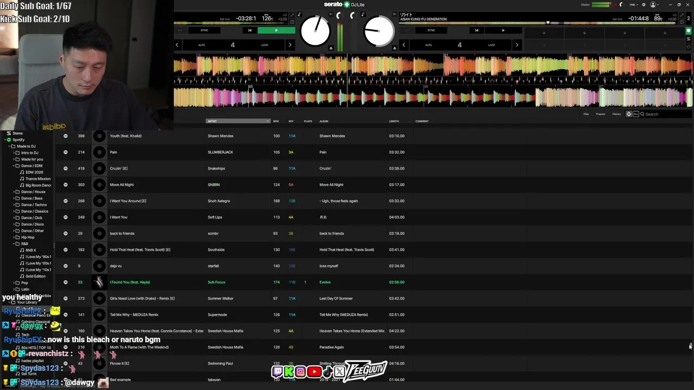Image resolution: width=694 pixels, height=390 pixels.
Task: Click the library Search field
Action: [x=667, y=114]
